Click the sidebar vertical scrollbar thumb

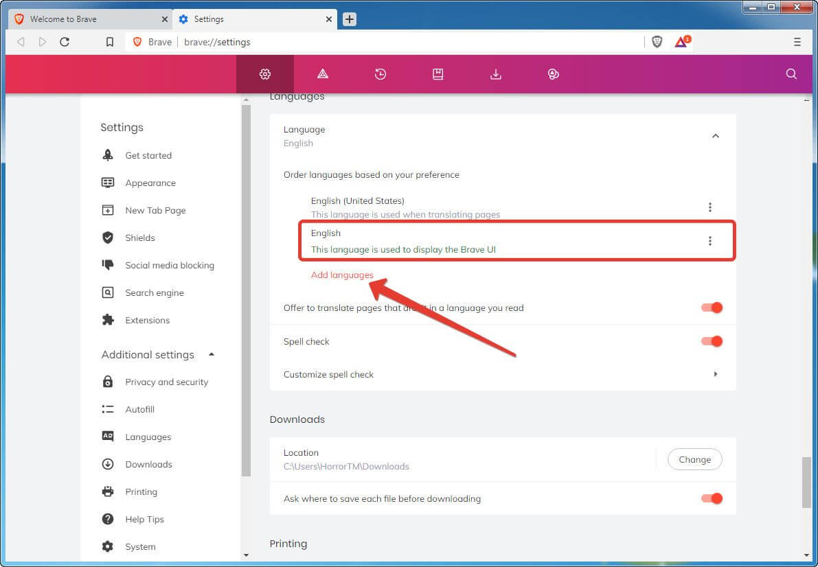(x=247, y=290)
